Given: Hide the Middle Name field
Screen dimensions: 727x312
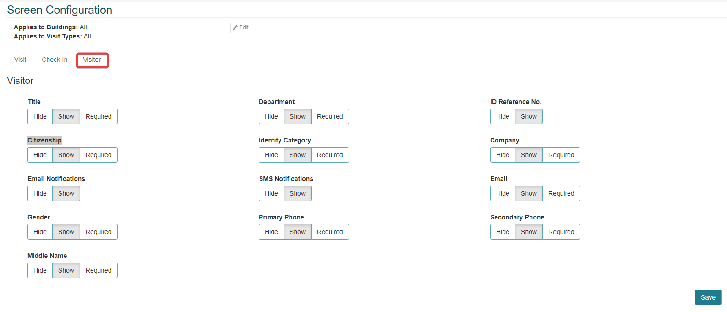Looking at the screenshot, I should pos(40,270).
